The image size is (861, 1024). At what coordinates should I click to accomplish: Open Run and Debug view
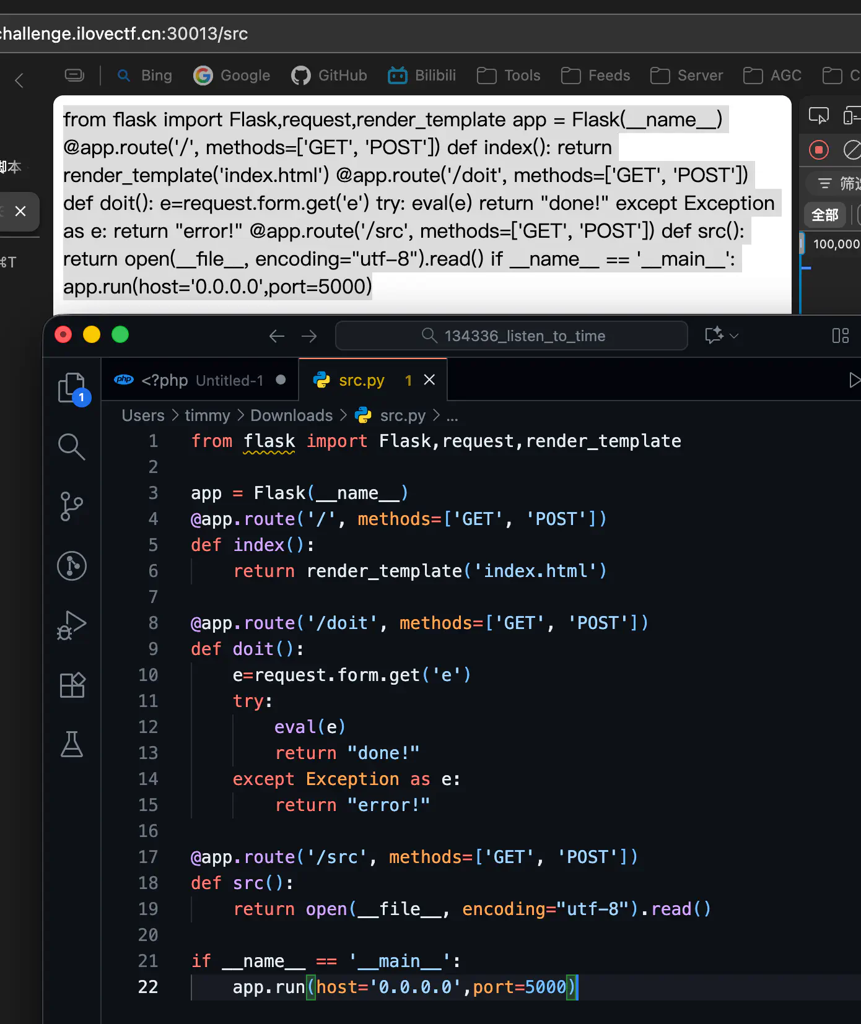[72, 625]
